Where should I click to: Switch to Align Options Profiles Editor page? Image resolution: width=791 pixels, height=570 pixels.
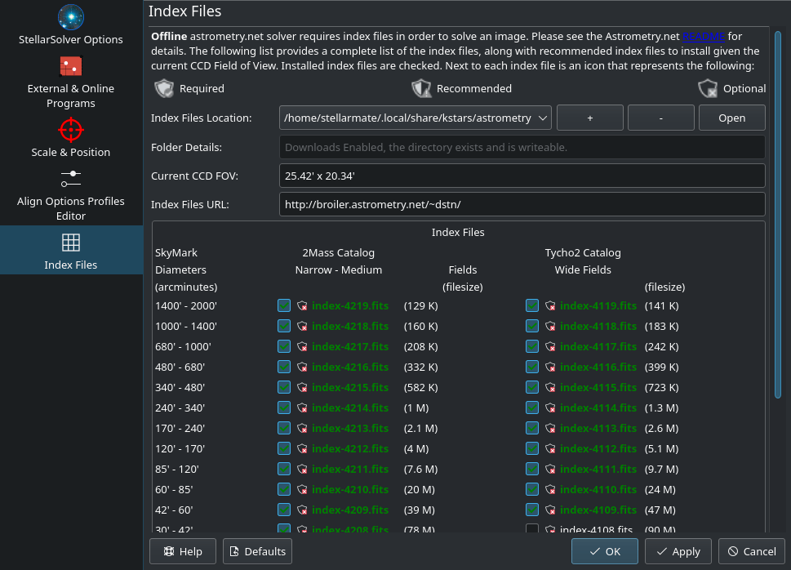coord(71,195)
